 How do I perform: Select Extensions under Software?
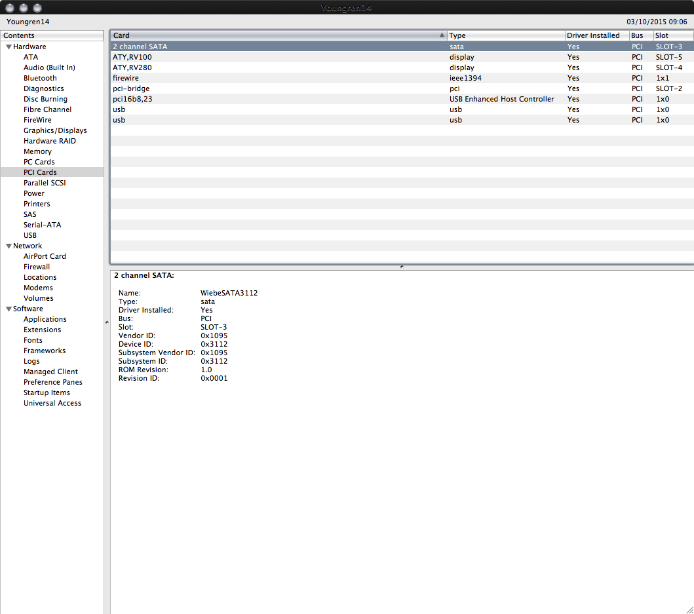pos(42,330)
